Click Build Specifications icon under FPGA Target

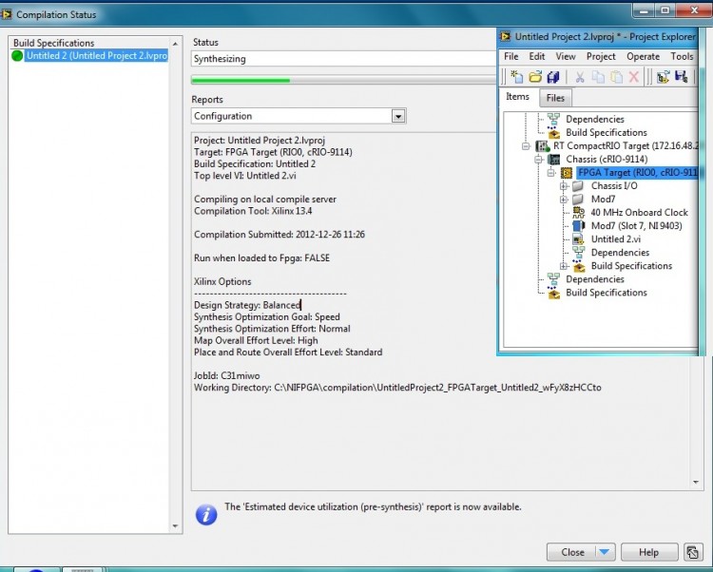578,266
